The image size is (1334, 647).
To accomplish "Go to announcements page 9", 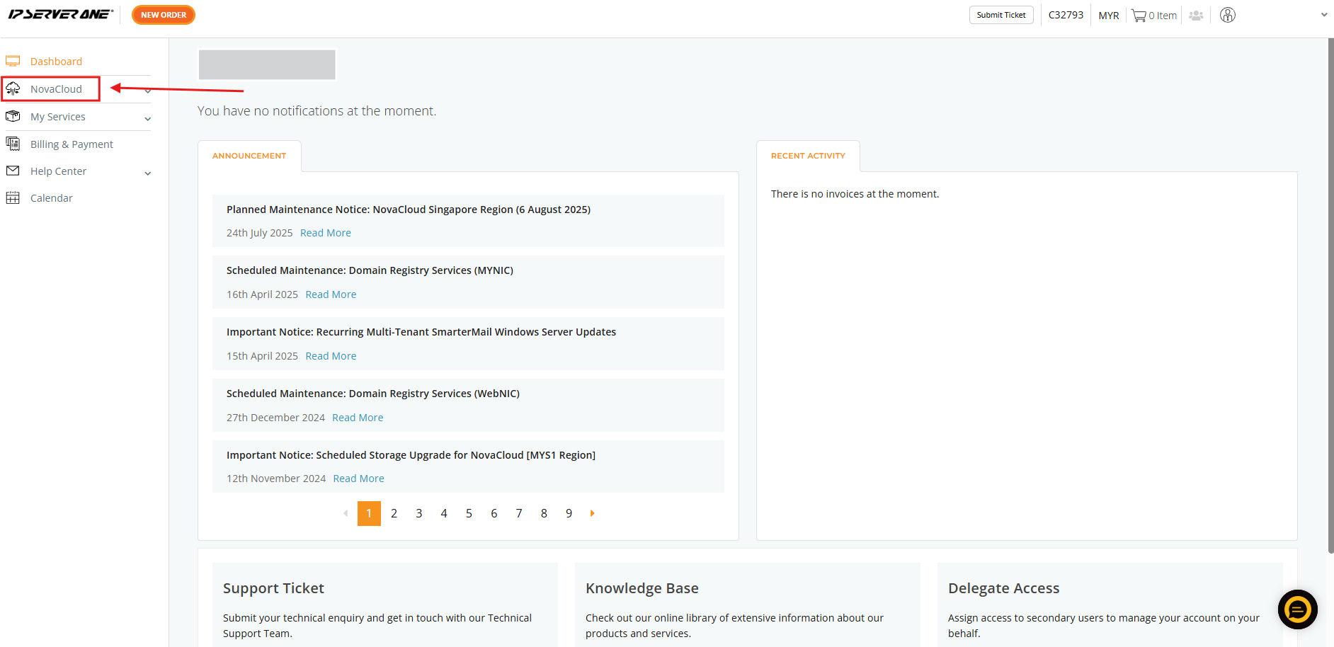I will pos(569,513).
